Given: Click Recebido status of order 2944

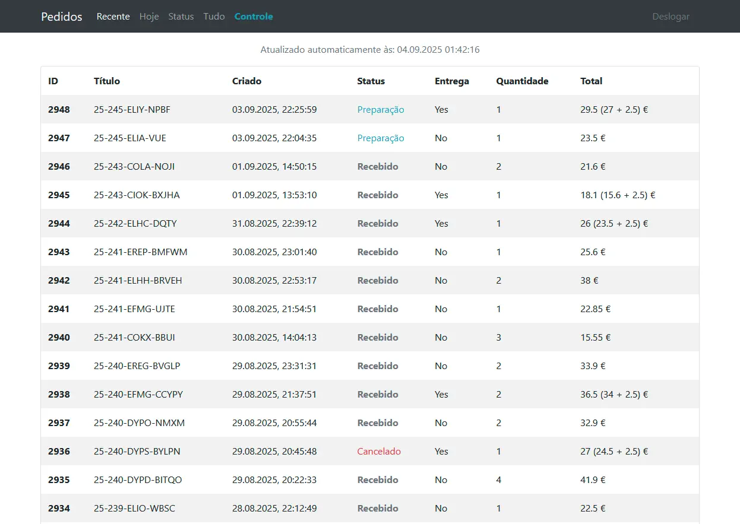Looking at the screenshot, I should tap(377, 224).
